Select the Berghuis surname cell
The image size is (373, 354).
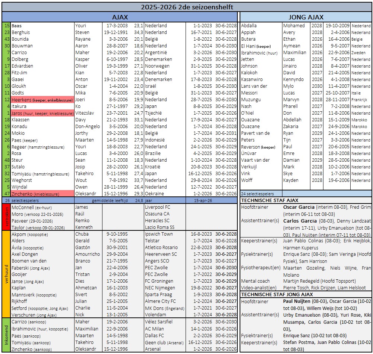42,32
